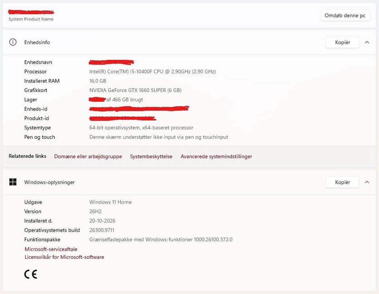Viewport: 379px width, 294px height.
Task: Click the Grafikkort row label
Action: click(36, 90)
